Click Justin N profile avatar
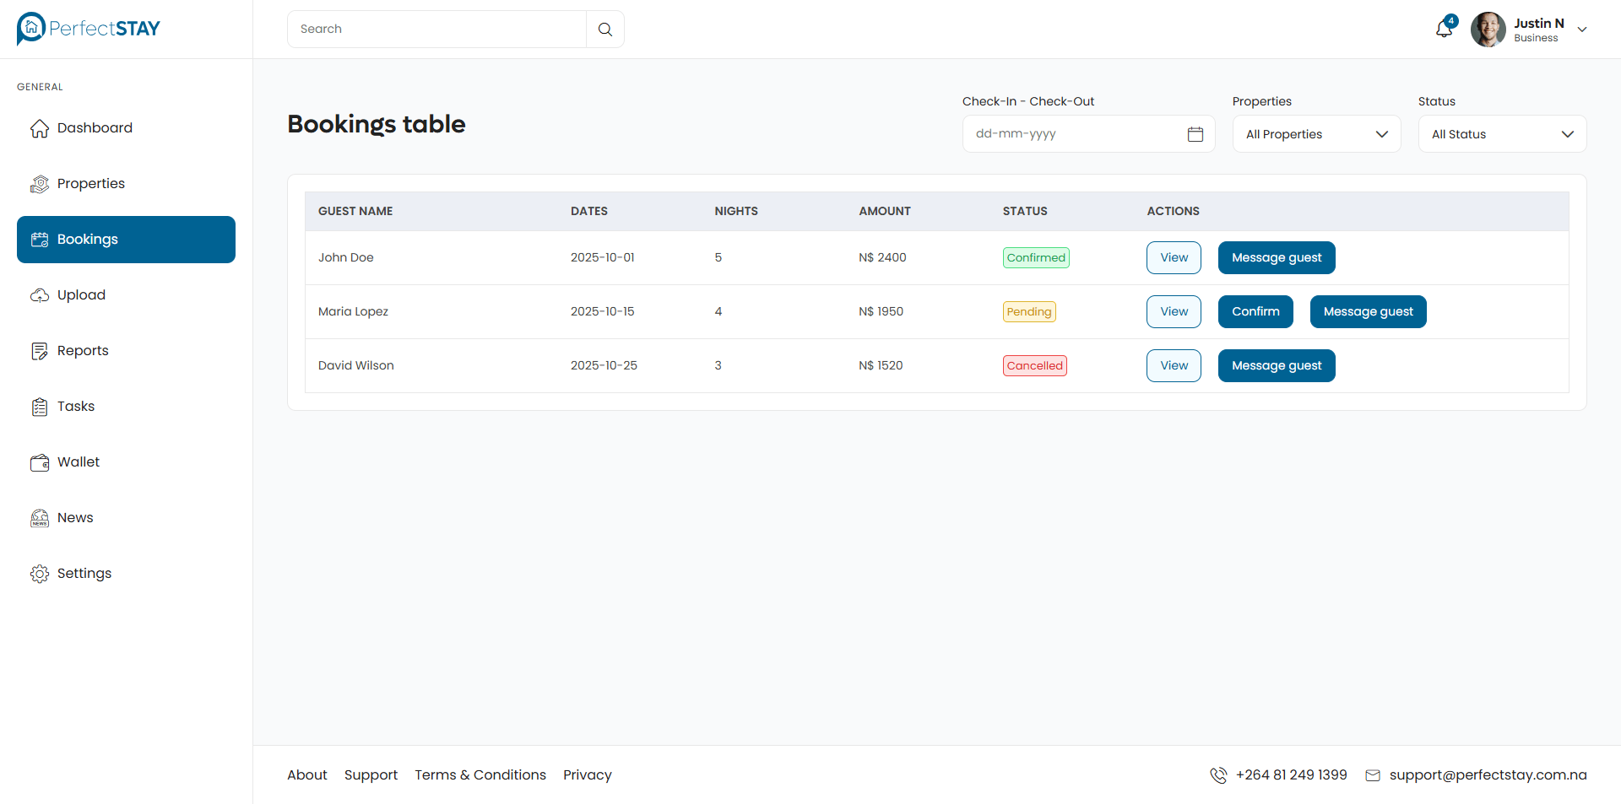 click(1488, 30)
